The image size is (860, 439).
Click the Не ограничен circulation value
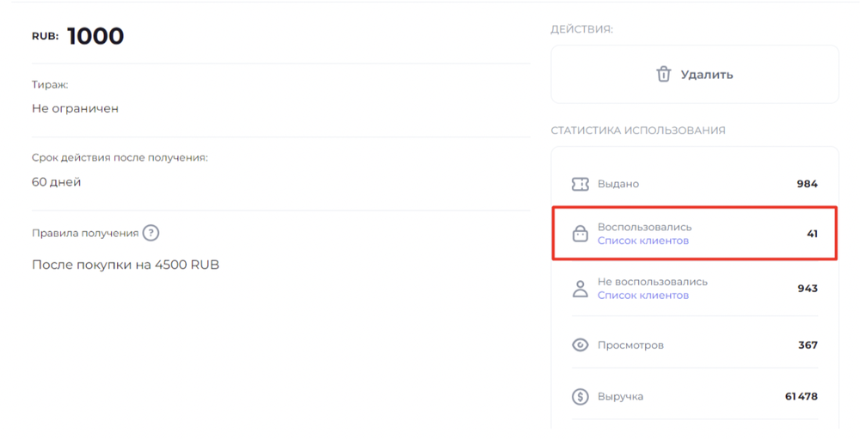pyautogui.click(x=75, y=108)
